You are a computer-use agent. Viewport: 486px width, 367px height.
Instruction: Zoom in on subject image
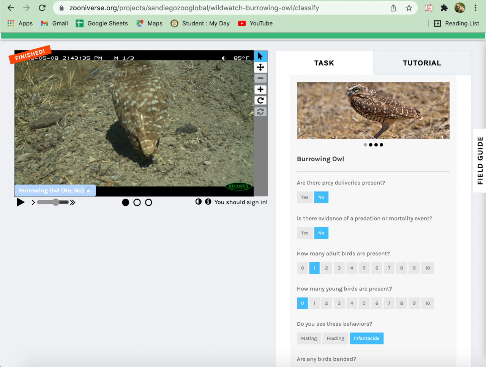click(x=260, y=90)
